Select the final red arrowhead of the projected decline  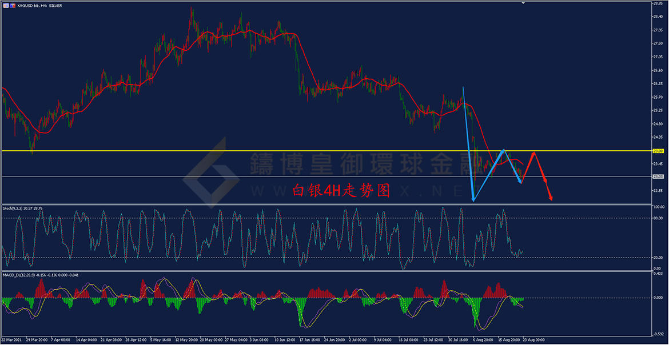point(551,198)
